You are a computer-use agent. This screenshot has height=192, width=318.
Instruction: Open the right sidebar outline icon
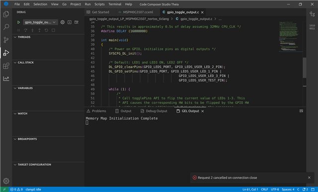click(312, 14)
